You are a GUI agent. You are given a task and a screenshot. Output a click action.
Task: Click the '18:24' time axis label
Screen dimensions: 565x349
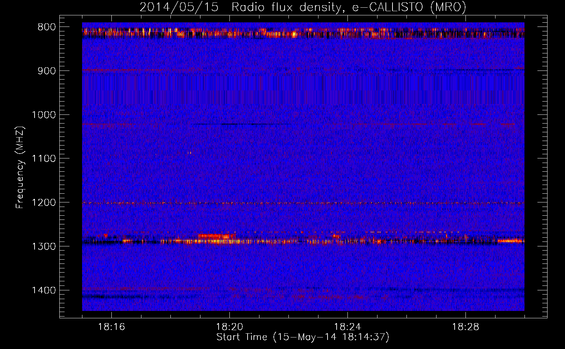click(x=347, y=327)
